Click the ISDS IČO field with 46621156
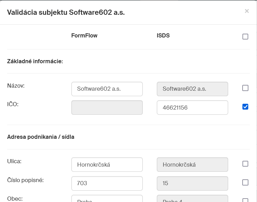Viewport: 257px width, 202px height. (x=192, y=108)
